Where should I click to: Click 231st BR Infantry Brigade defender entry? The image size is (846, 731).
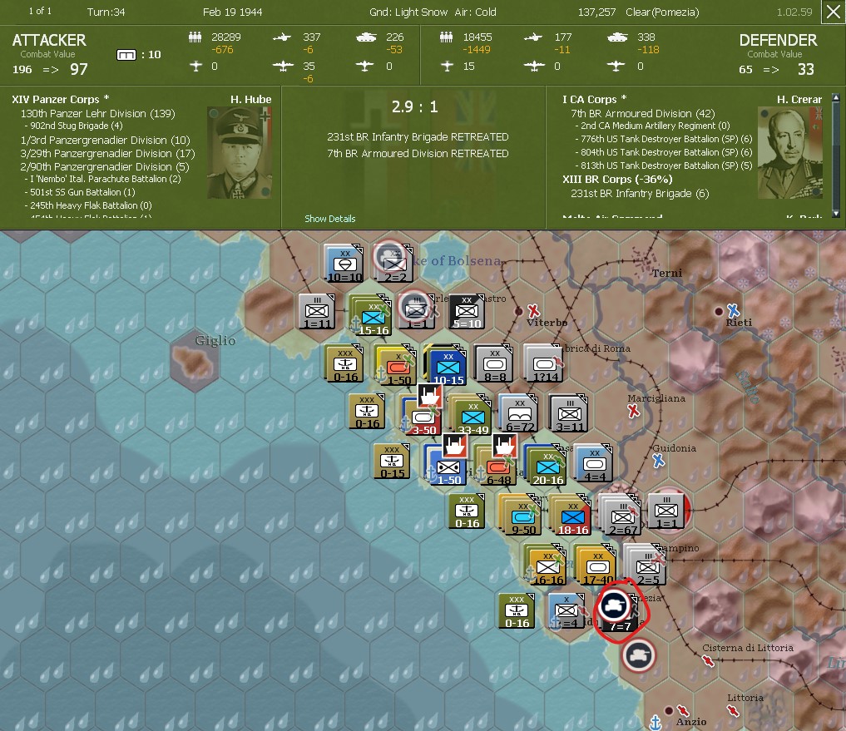click(640, 193)
